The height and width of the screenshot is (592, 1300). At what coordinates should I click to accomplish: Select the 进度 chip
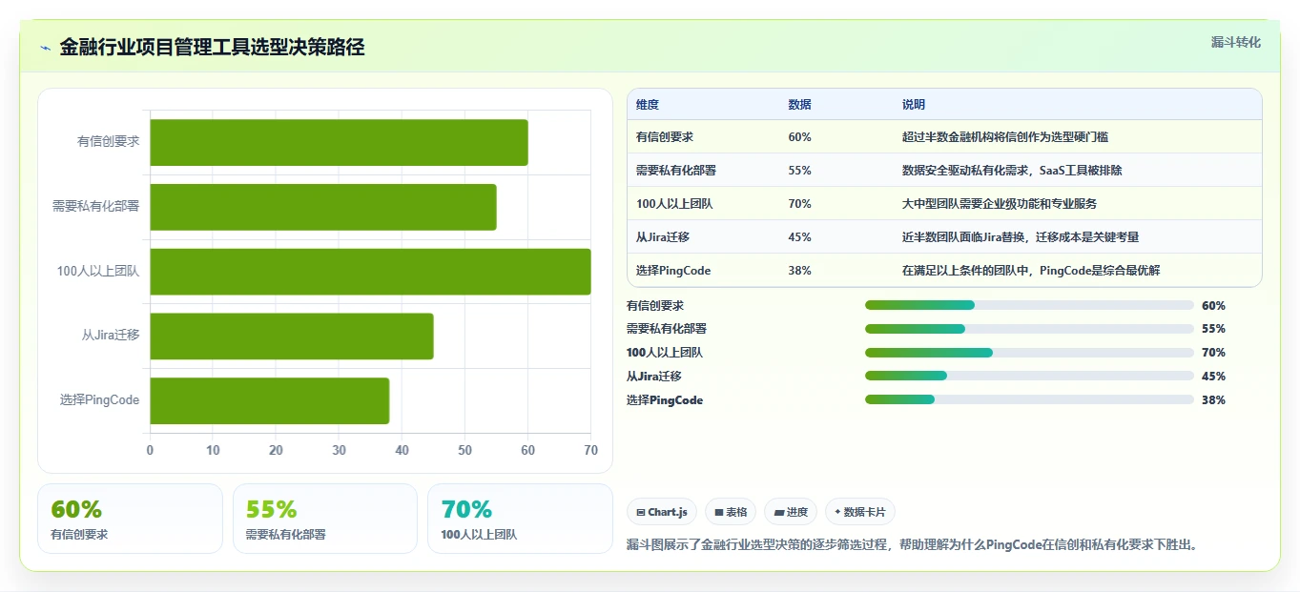point(791,512)
